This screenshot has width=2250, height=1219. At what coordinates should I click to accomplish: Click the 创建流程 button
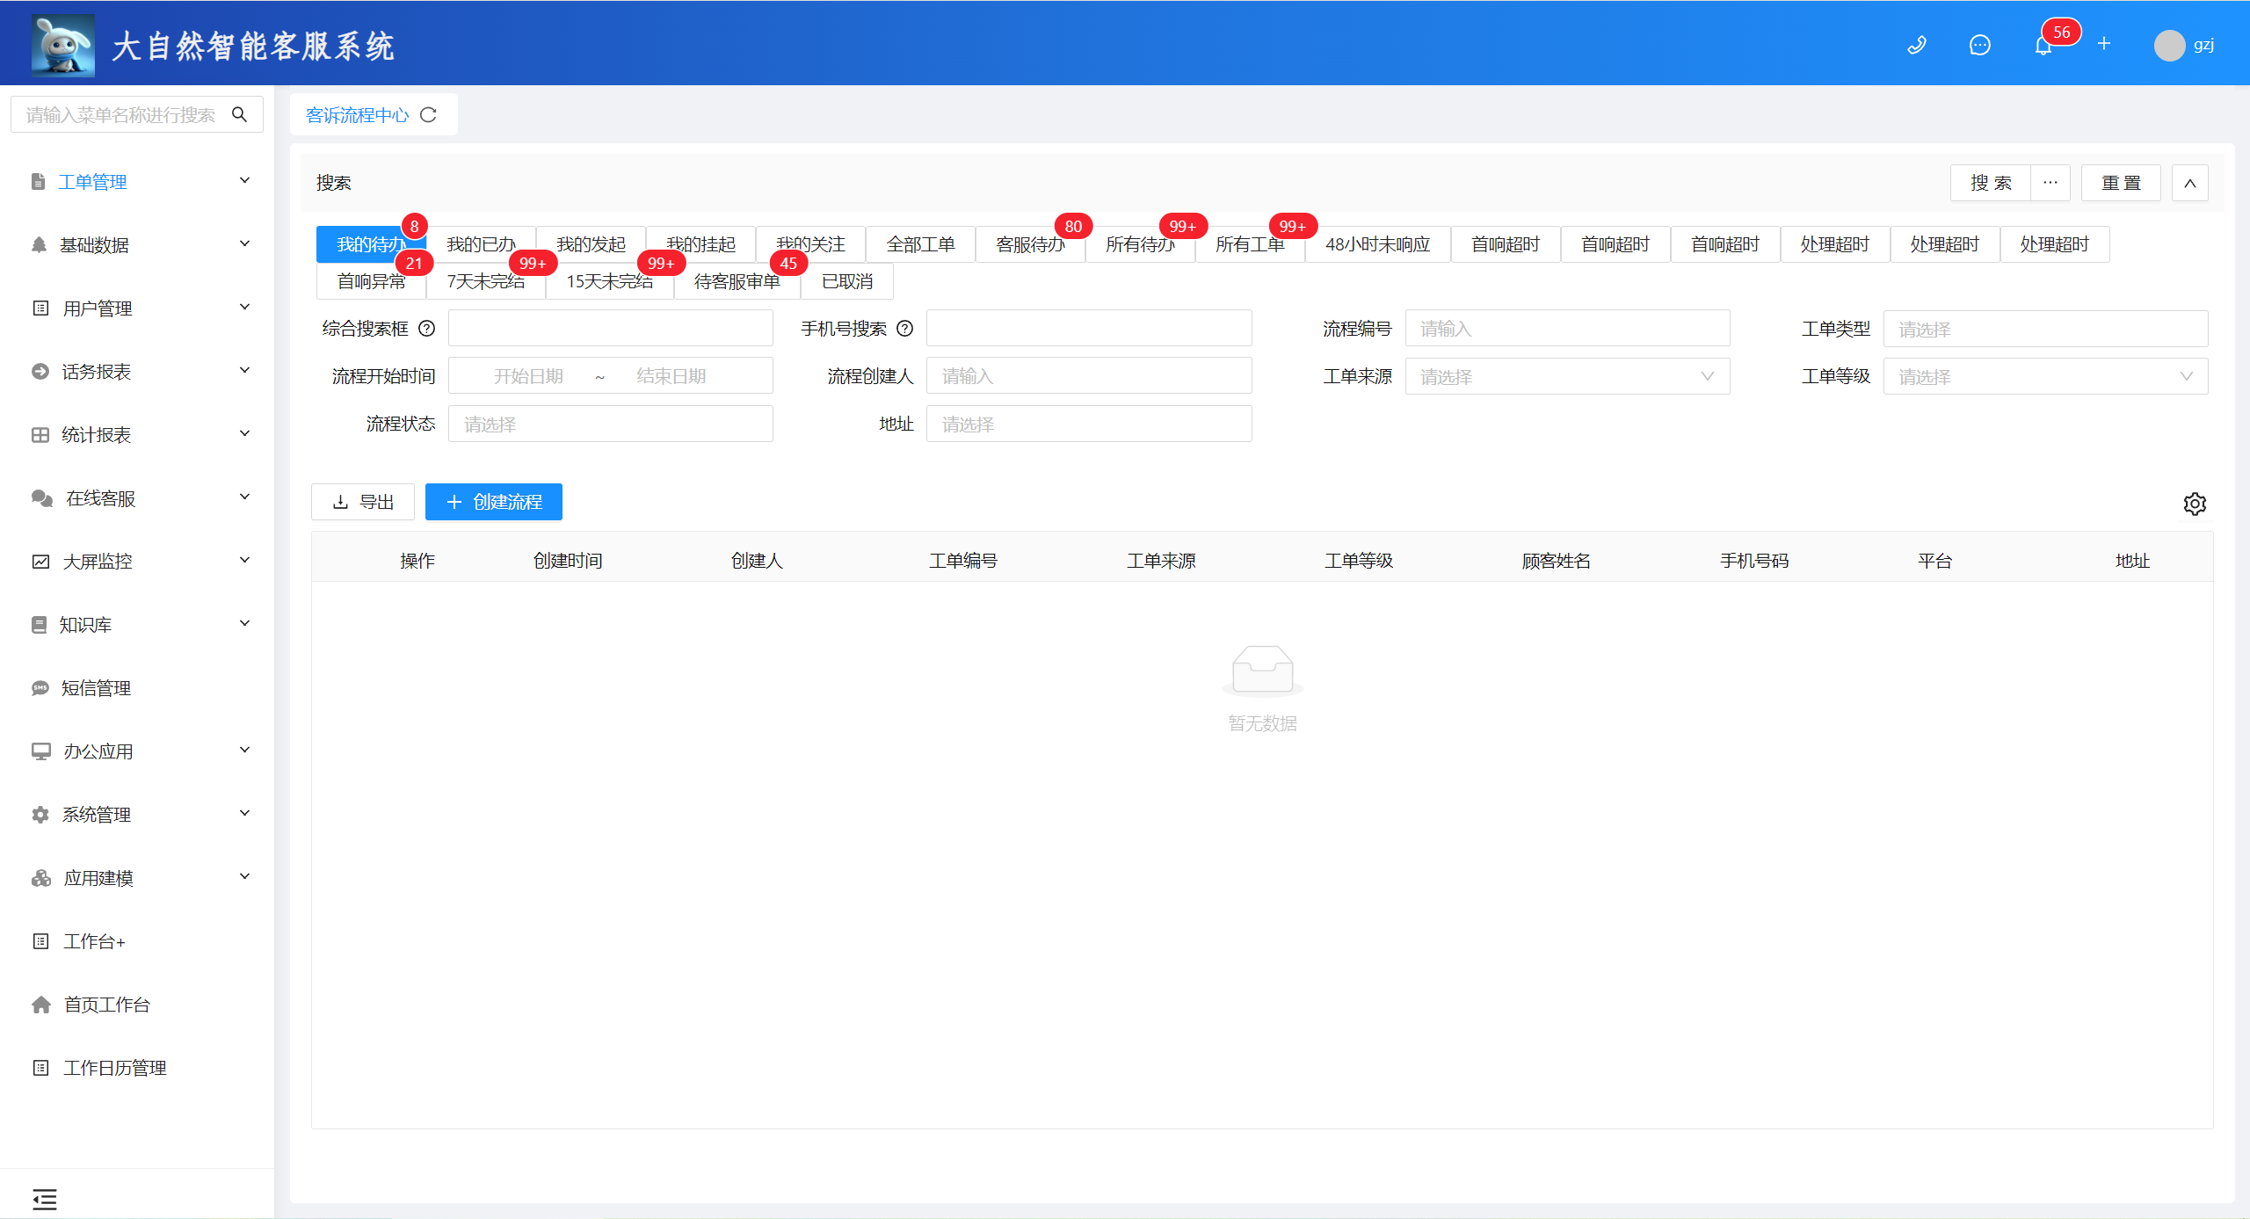coord(494,502)
